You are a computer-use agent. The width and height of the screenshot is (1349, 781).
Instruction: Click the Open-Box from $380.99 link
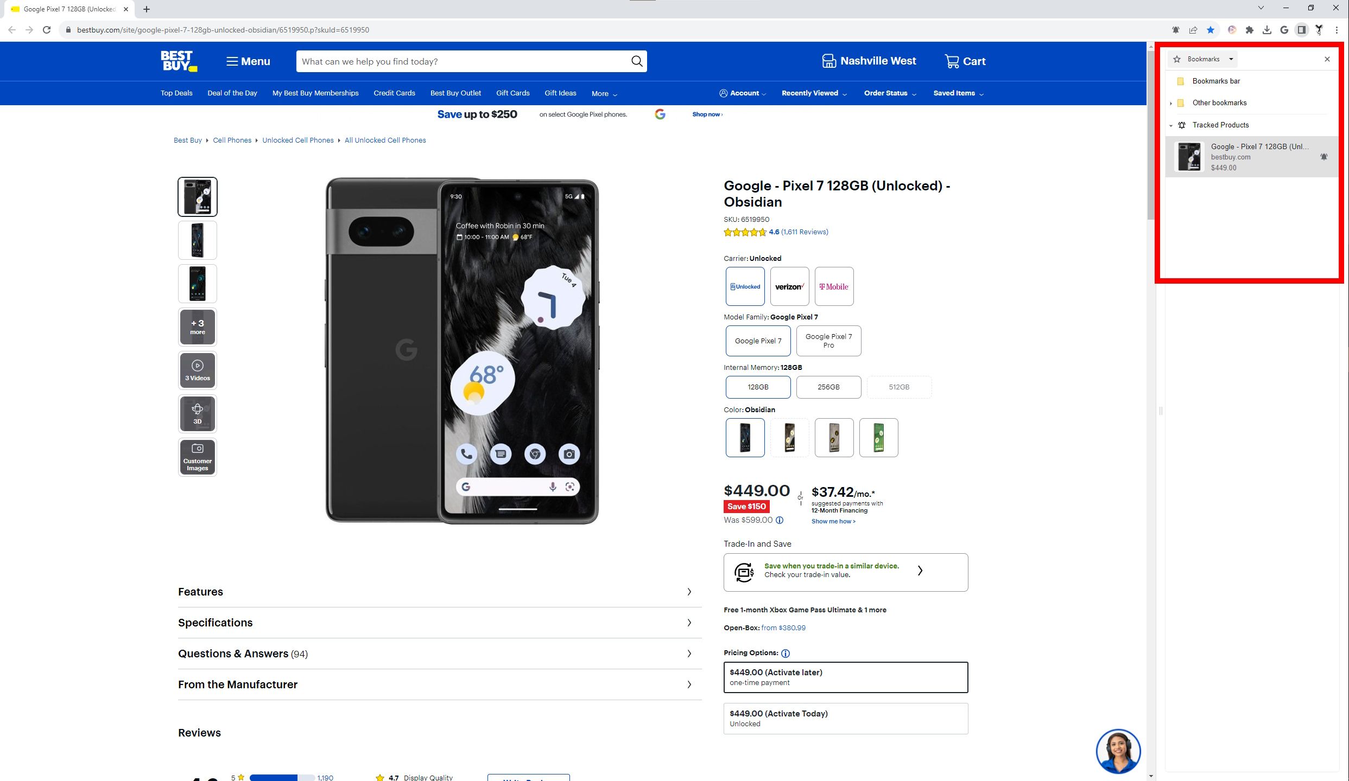pos(783,628)
